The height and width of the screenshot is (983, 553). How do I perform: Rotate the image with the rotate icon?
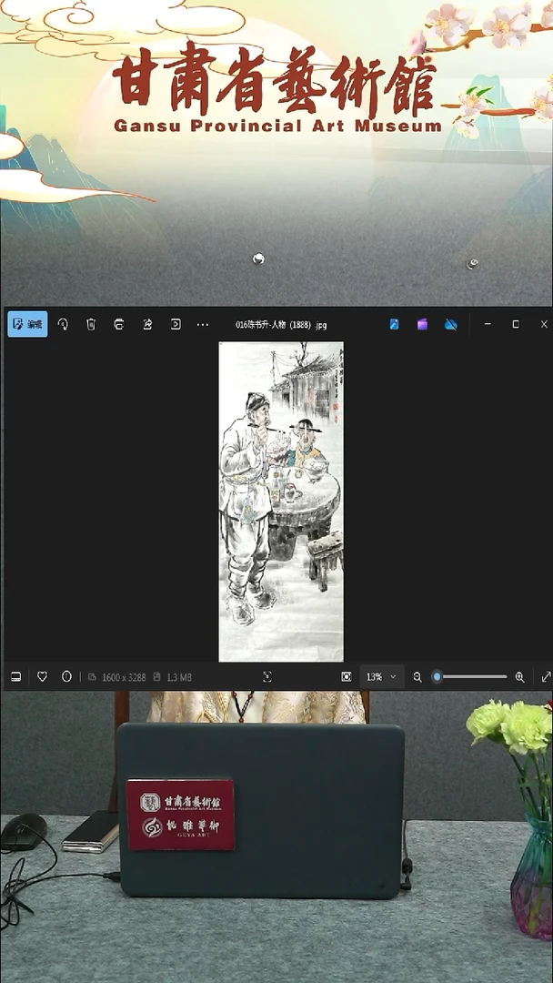pos(64,324)
